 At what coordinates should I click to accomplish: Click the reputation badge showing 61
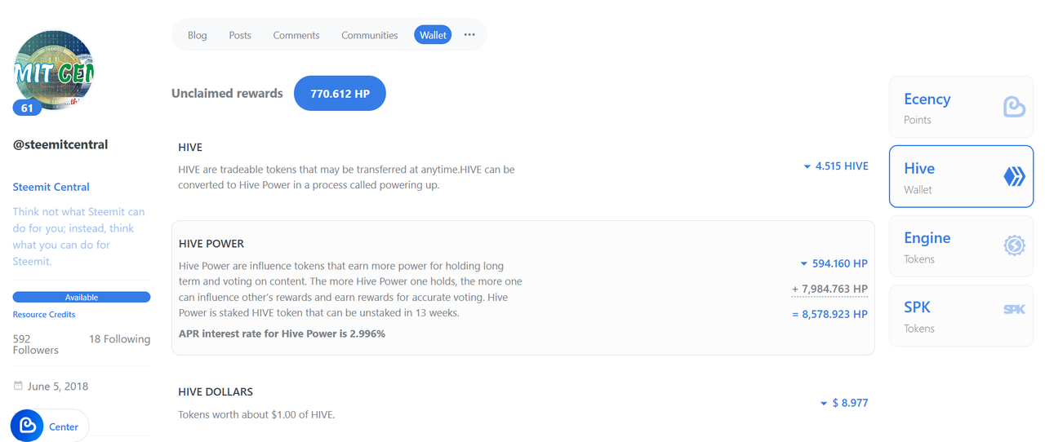click(27, 108)
